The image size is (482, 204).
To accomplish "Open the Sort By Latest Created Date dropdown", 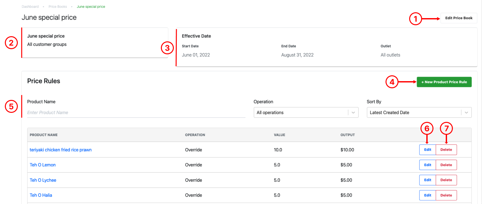I will pos(419,113).
